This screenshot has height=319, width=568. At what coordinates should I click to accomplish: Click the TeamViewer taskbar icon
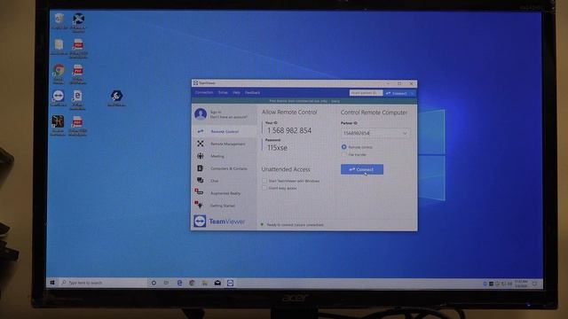coord(230,283)
